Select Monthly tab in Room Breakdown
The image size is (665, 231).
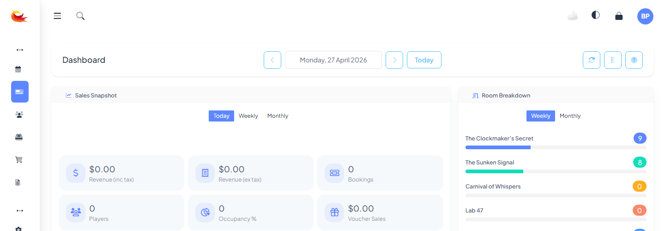[570, 116]
